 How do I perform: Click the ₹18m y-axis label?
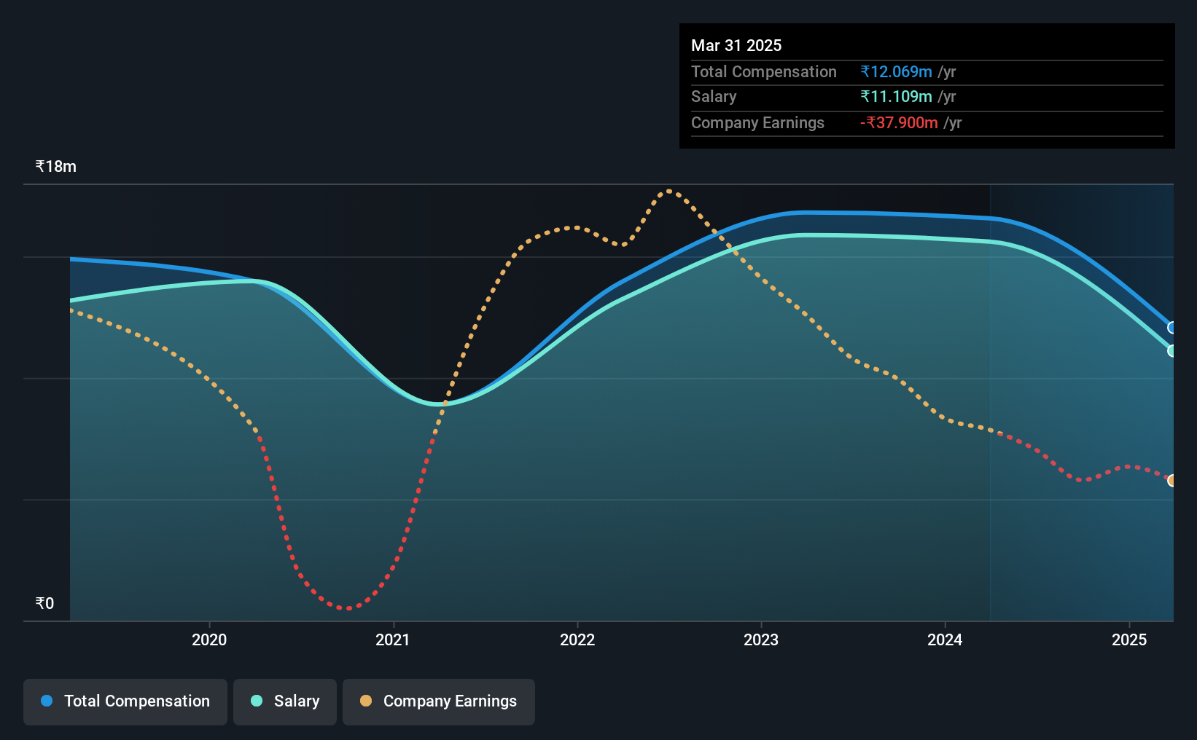pyautogui.click(x=56, y=166)
